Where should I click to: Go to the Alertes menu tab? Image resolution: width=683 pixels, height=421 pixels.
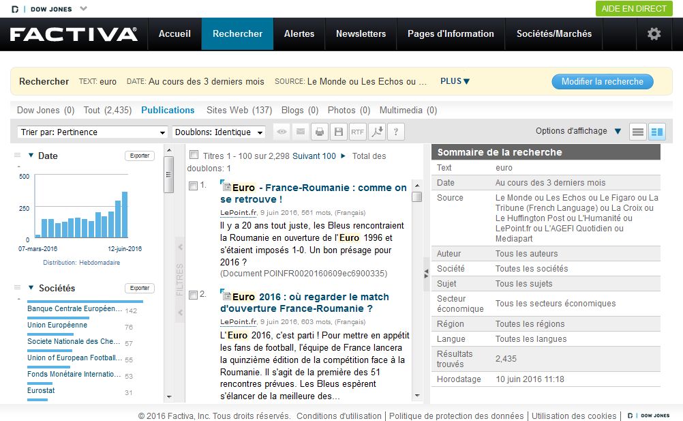(299, 33)
